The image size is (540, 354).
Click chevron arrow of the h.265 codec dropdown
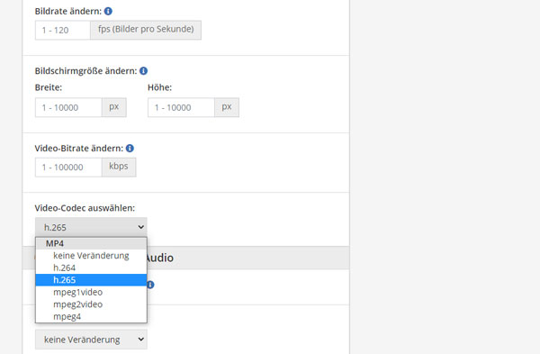pos(140,227)
